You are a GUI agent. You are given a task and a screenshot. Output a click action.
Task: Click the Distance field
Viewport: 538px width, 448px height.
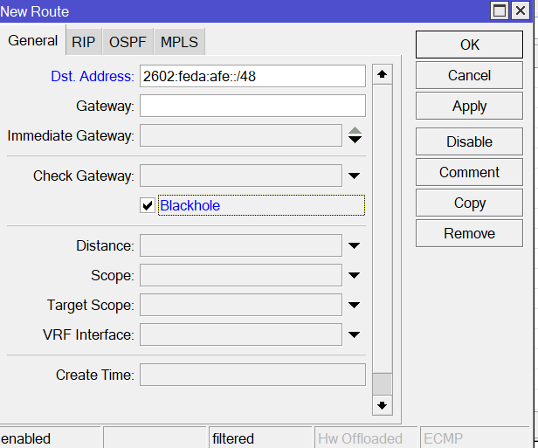(241, 245)
